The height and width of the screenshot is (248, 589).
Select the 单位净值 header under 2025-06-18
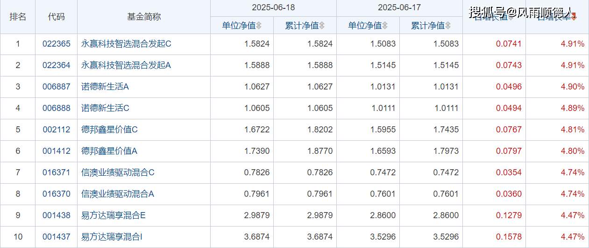[238, 26]
